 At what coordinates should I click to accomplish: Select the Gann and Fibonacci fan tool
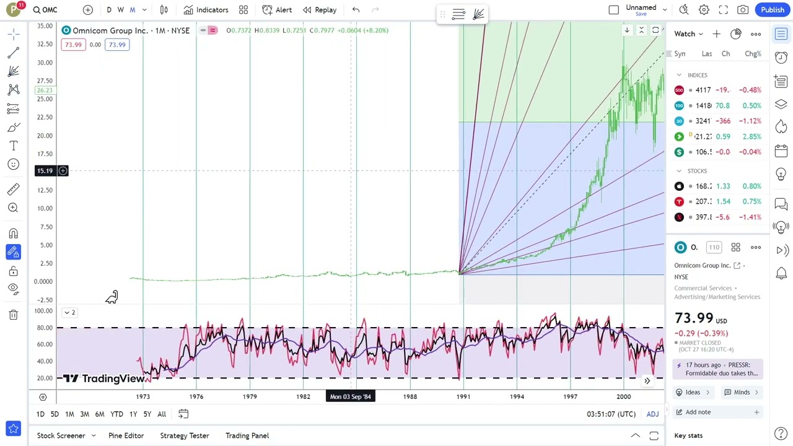[13, 72]
